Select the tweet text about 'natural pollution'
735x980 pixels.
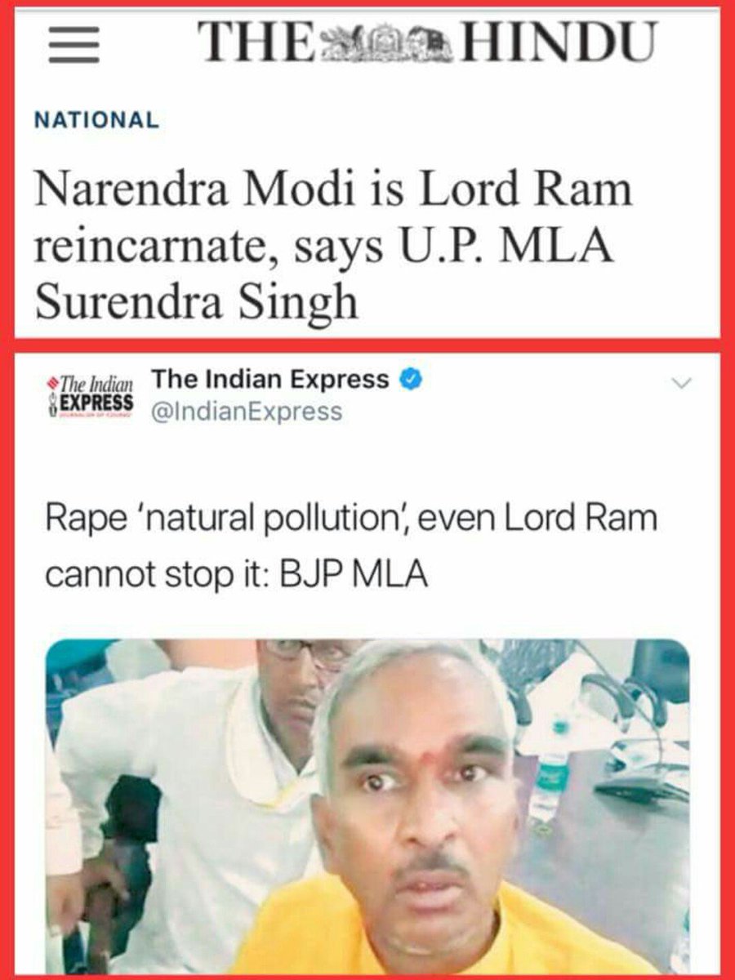click(x=351, y=547)
